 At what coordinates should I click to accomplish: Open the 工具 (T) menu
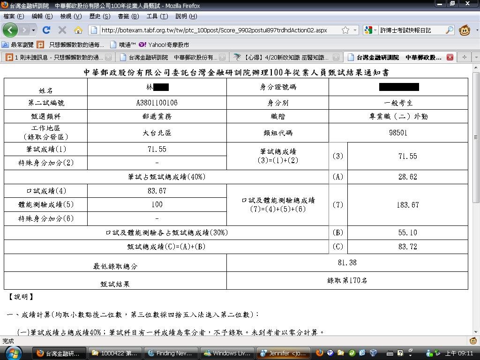point(157,16)
